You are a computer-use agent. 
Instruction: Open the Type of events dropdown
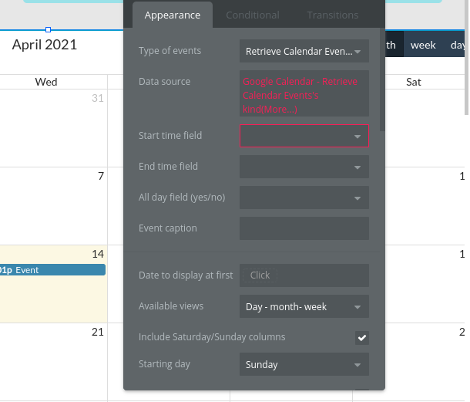point(304,52)
